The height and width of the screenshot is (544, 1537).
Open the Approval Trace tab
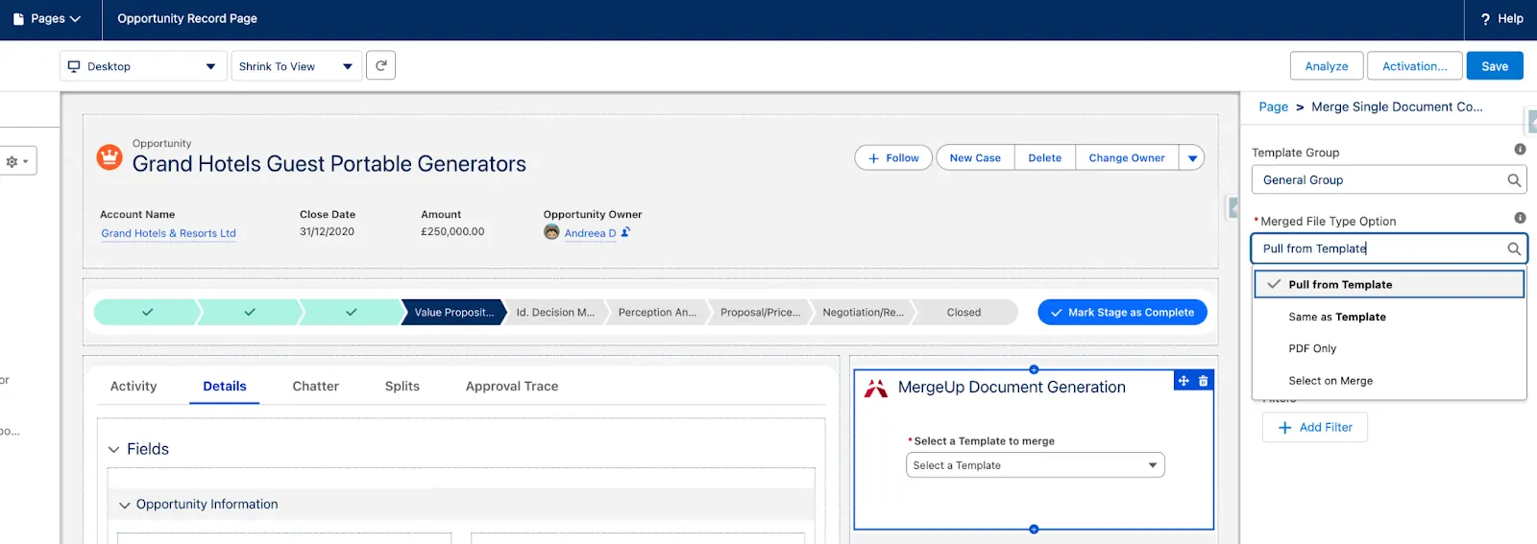(x=511, y=386)
